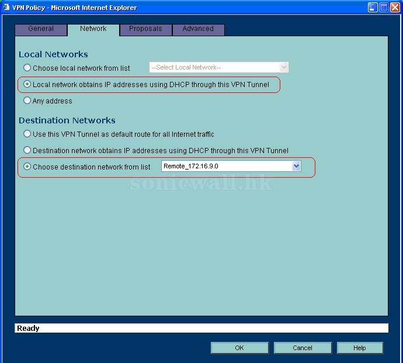The width and height of the screenshot is (403, 363).
Task: Click the Internet Explorer page icon in title bar
Action: [x=6, y=7]
